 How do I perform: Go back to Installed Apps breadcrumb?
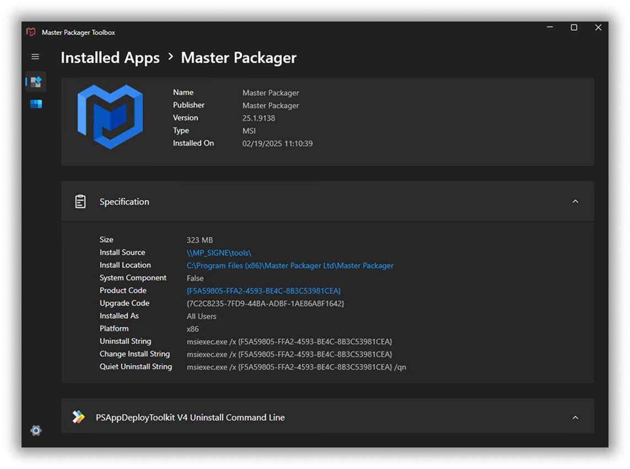point(110,57)
